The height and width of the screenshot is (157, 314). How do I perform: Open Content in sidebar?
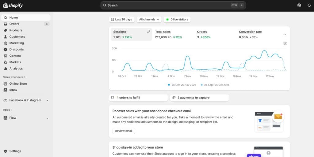[x=26, y=56]
